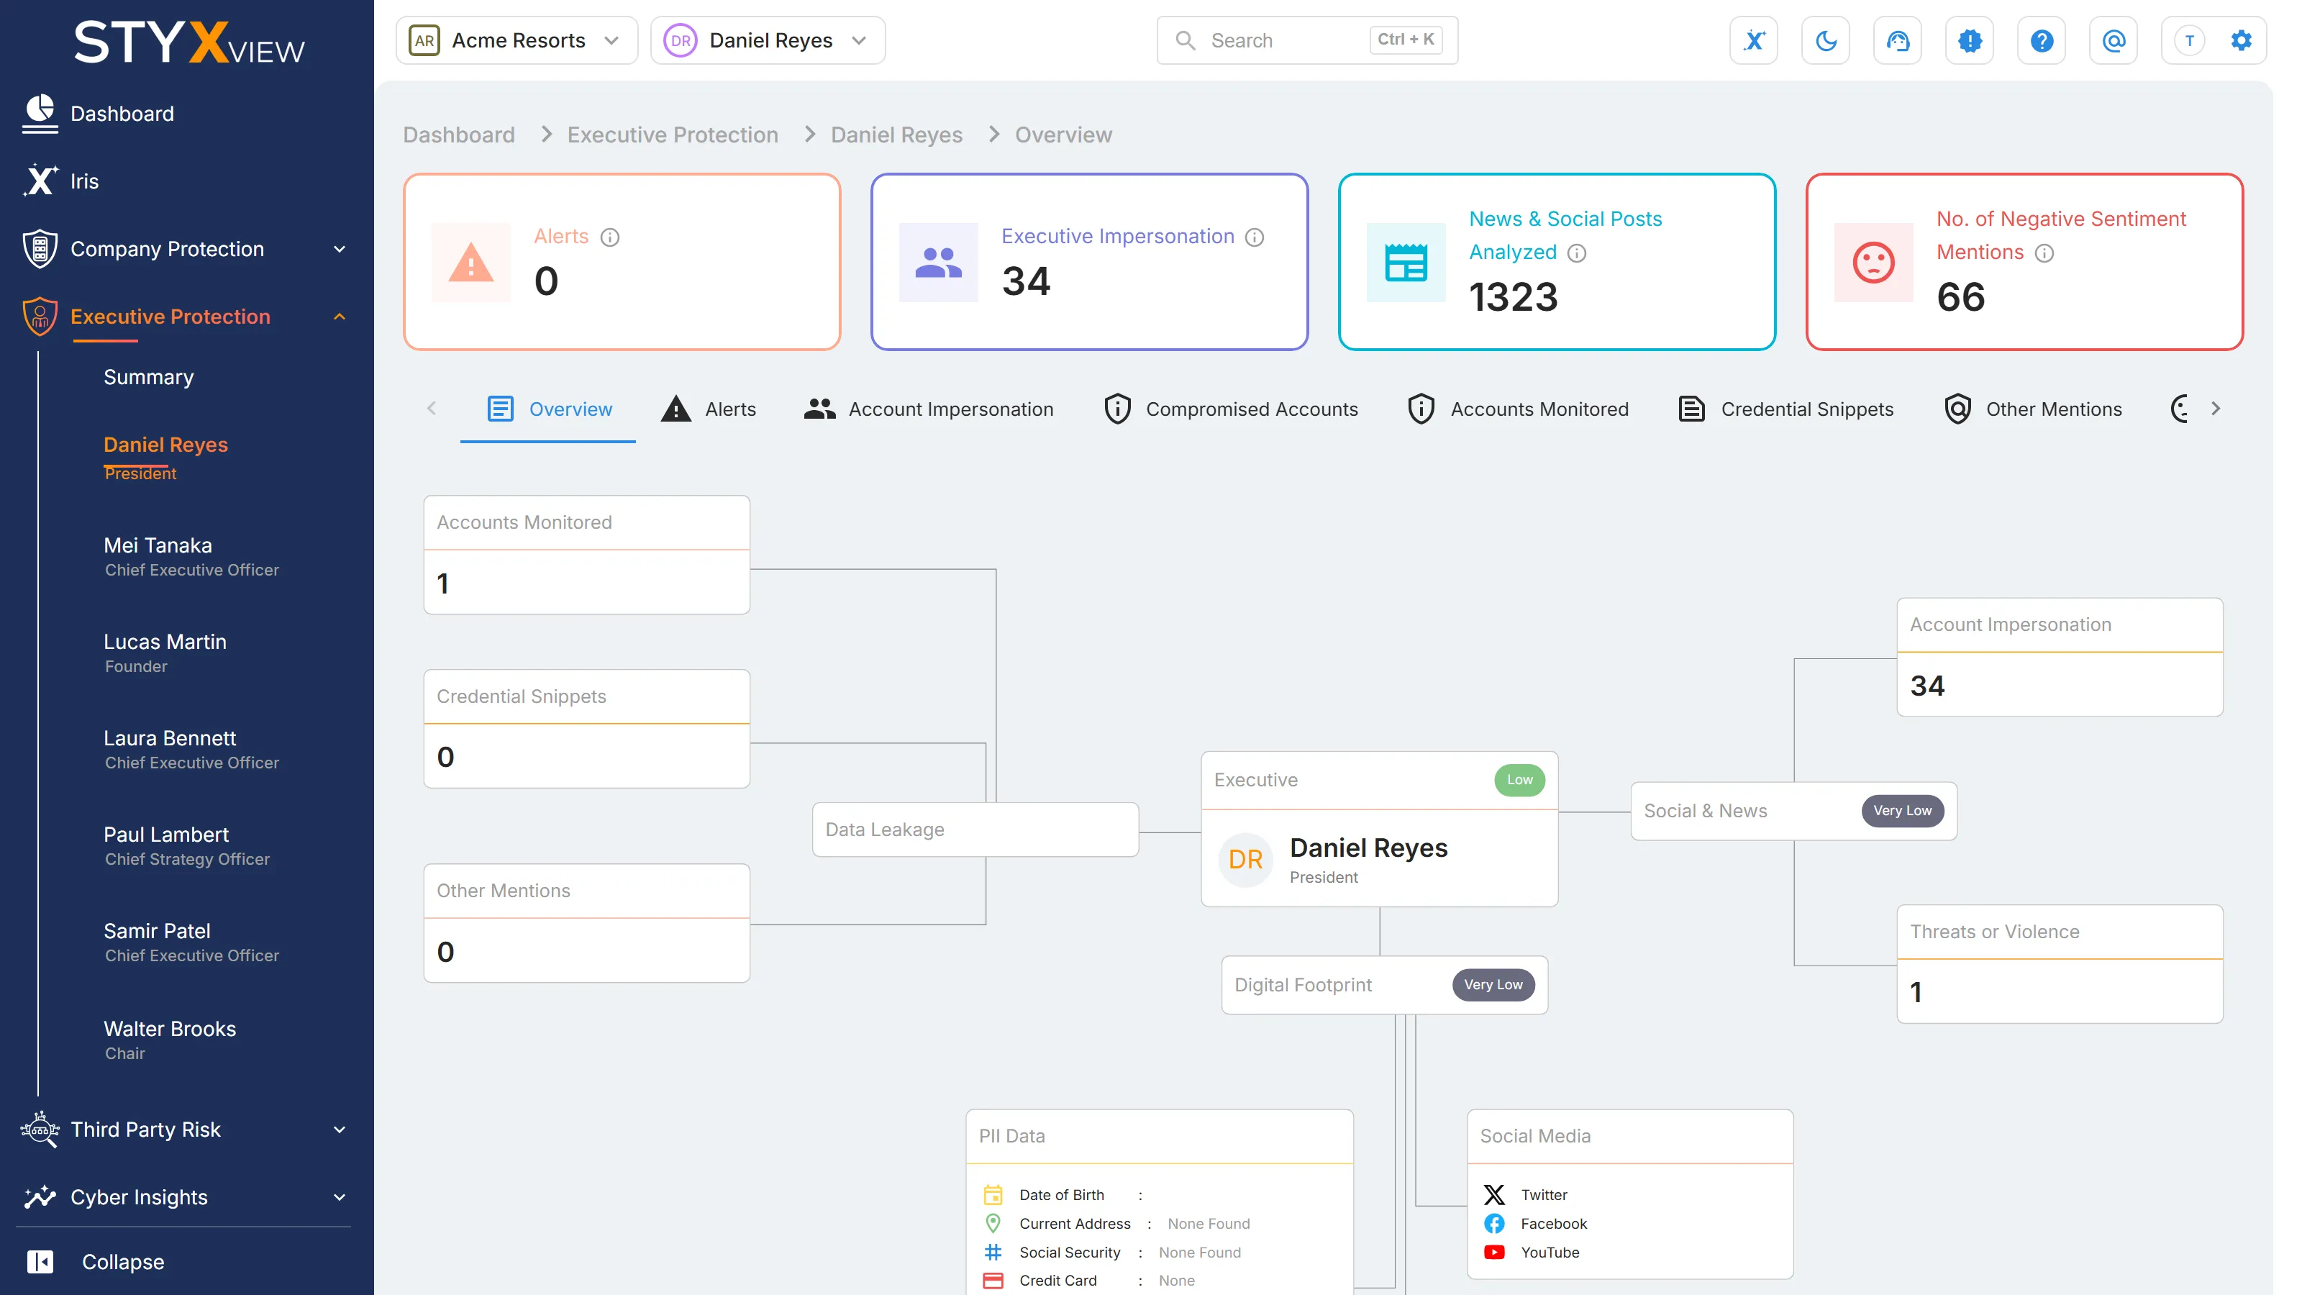This screenshot has width=2302, height=1295.
Task: Click the support headset icon
Action: (1897, 40)
